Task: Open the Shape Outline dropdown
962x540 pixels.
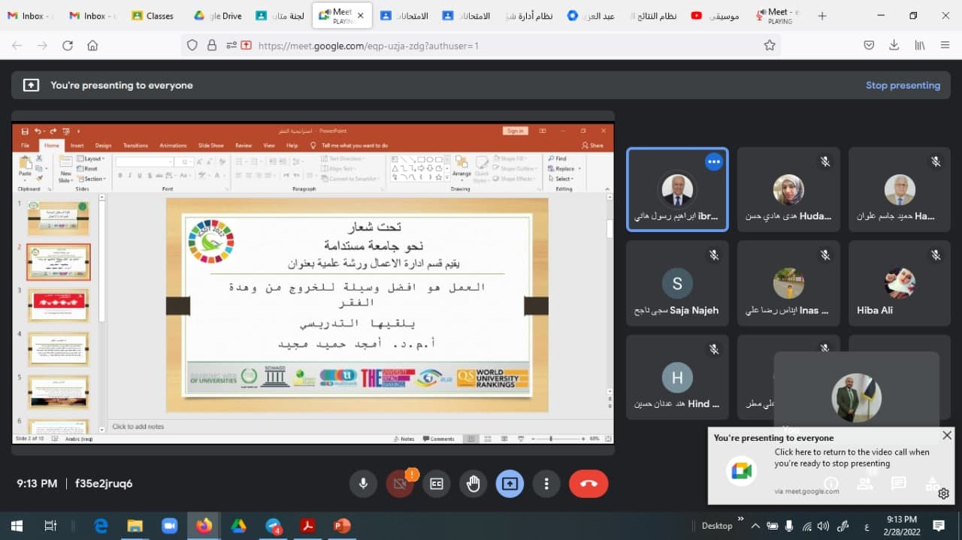Action: (x=516, y=169)
